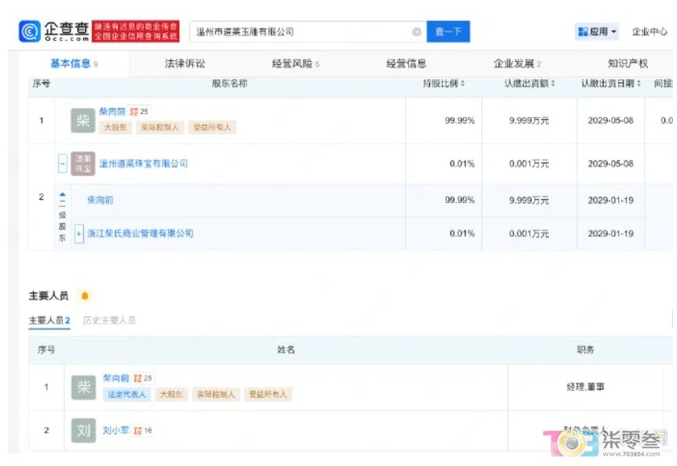677x466 pixels.
Task: Click the relation icon beside 刘小军's name
Action: click(x=138, y=431)
